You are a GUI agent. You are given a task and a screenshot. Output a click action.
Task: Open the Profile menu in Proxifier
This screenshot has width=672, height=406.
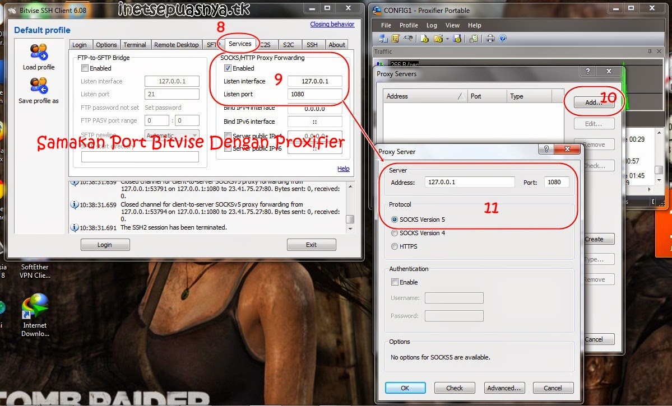click(x=409, y=25)
